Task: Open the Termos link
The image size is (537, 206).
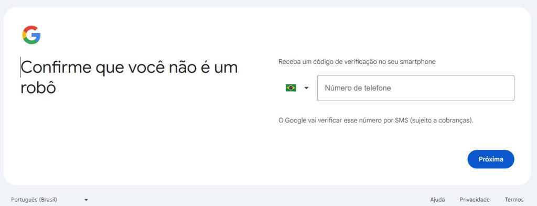Action: click(x=514, y=200)
